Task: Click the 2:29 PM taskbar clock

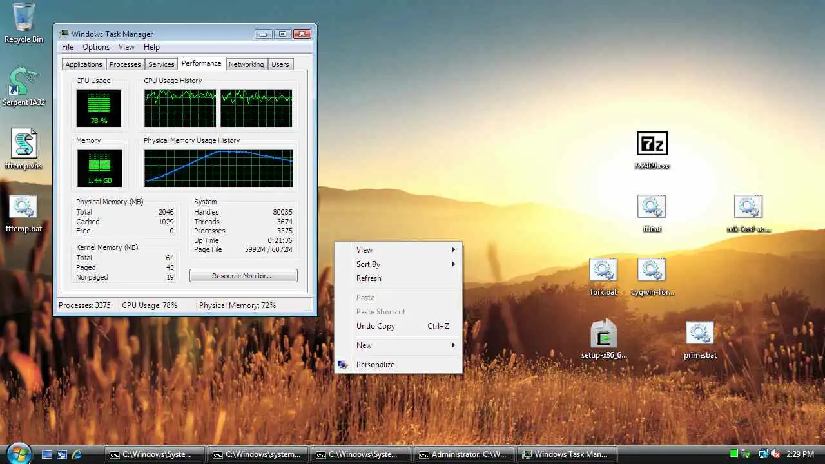Action: (800, 454)
